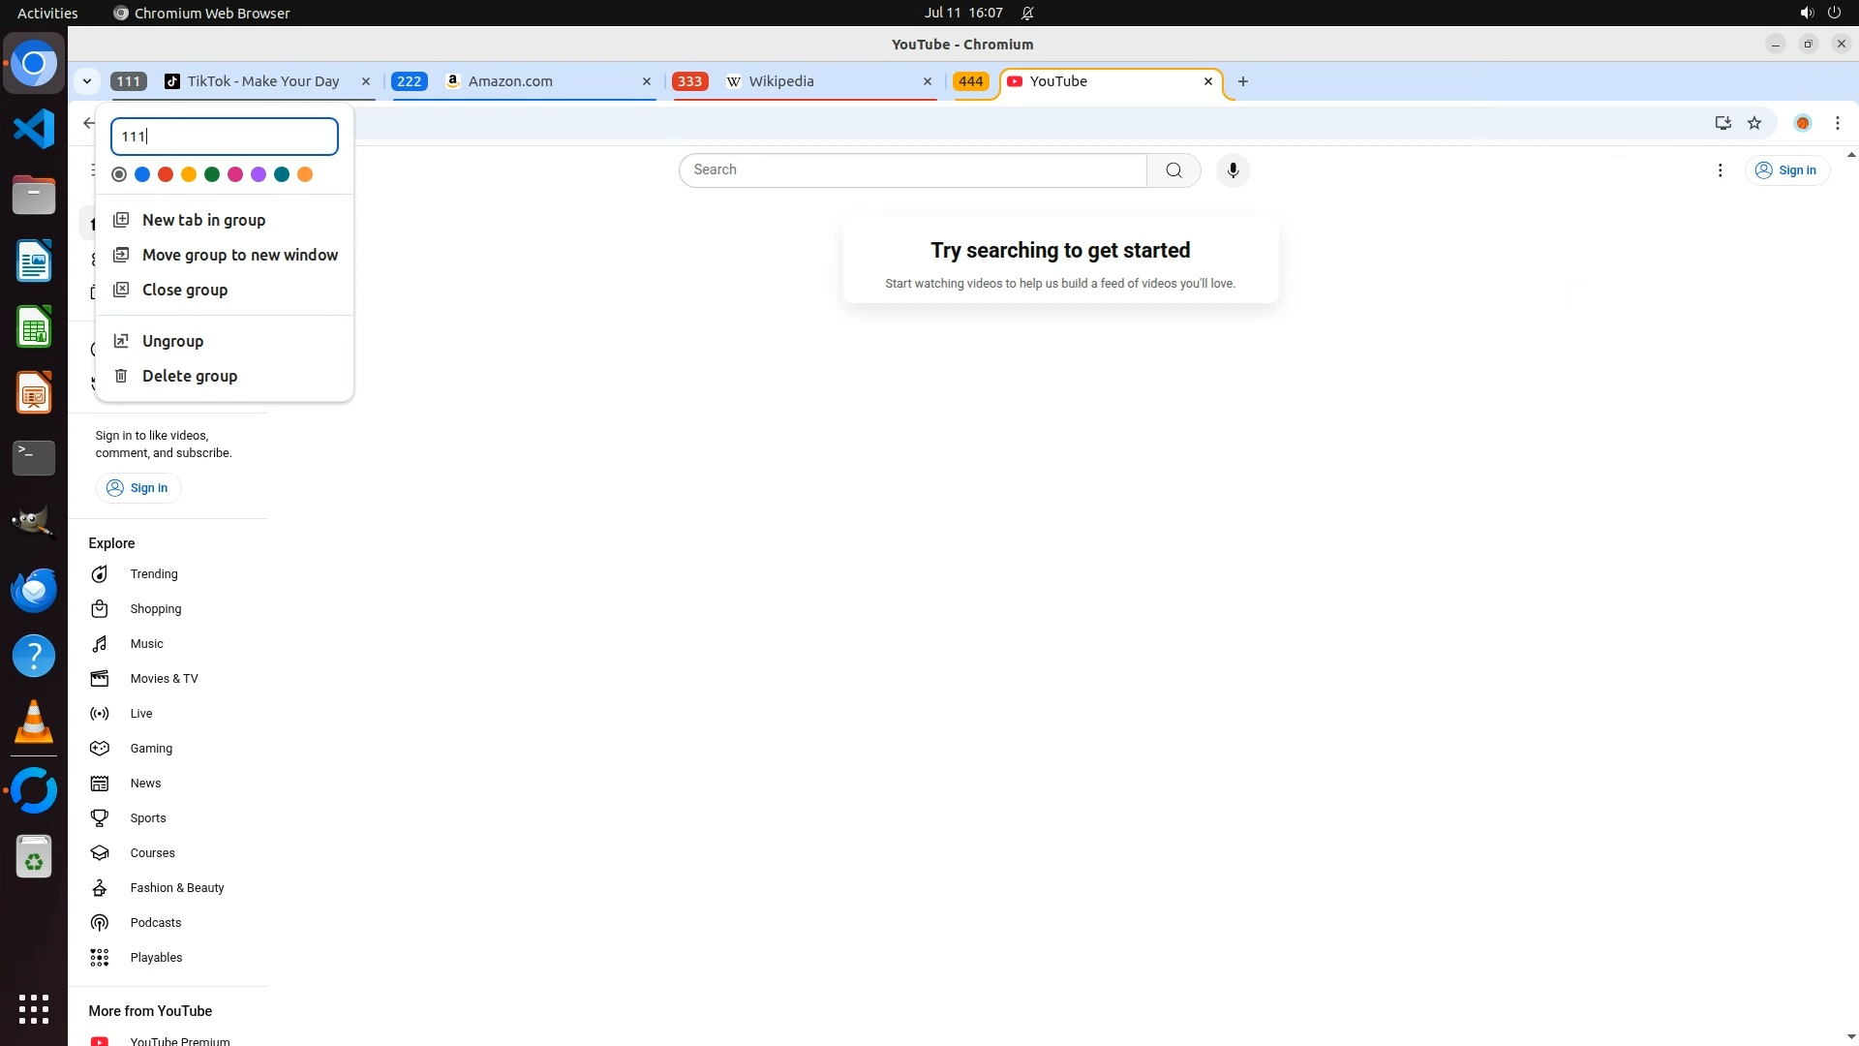Viewport: 1859px width, 1046px height.
Task: Select the grey color radio button
Action: [x=119, y=174]
